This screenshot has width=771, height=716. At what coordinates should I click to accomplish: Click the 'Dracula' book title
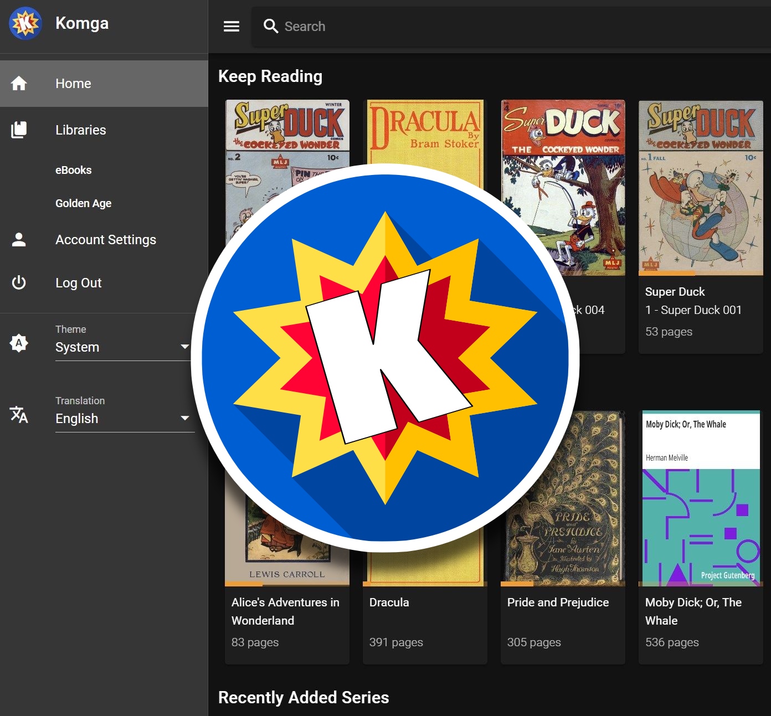389,602
